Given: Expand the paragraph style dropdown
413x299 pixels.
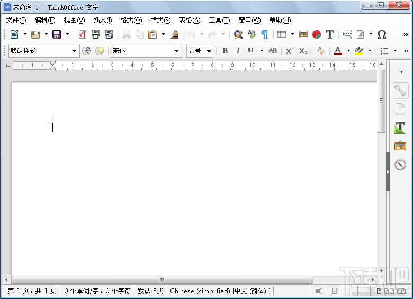Looking at the screenshot, I should [x=74, y=51].
